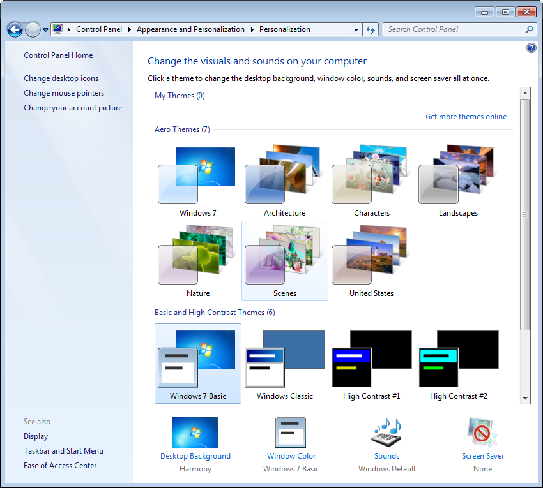Apply the Landscapes theme
543x488 pixels.
point(459,180)
